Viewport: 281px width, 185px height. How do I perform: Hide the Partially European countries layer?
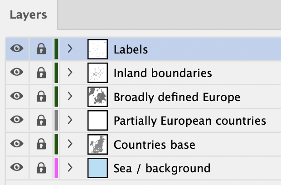(x=17, y=120)
